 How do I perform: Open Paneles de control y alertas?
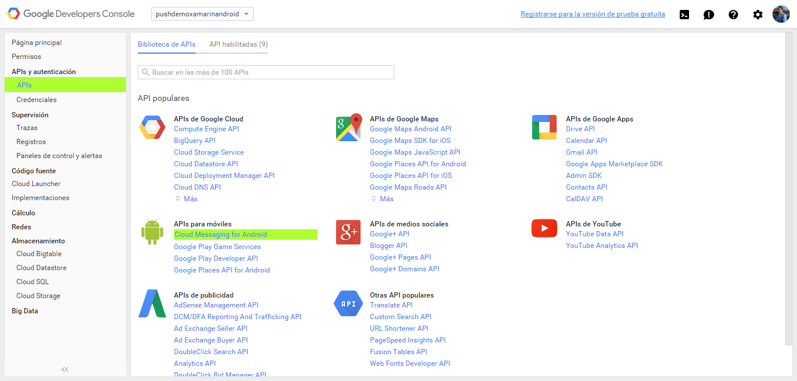pyautogui.click(x=59, y=156)
